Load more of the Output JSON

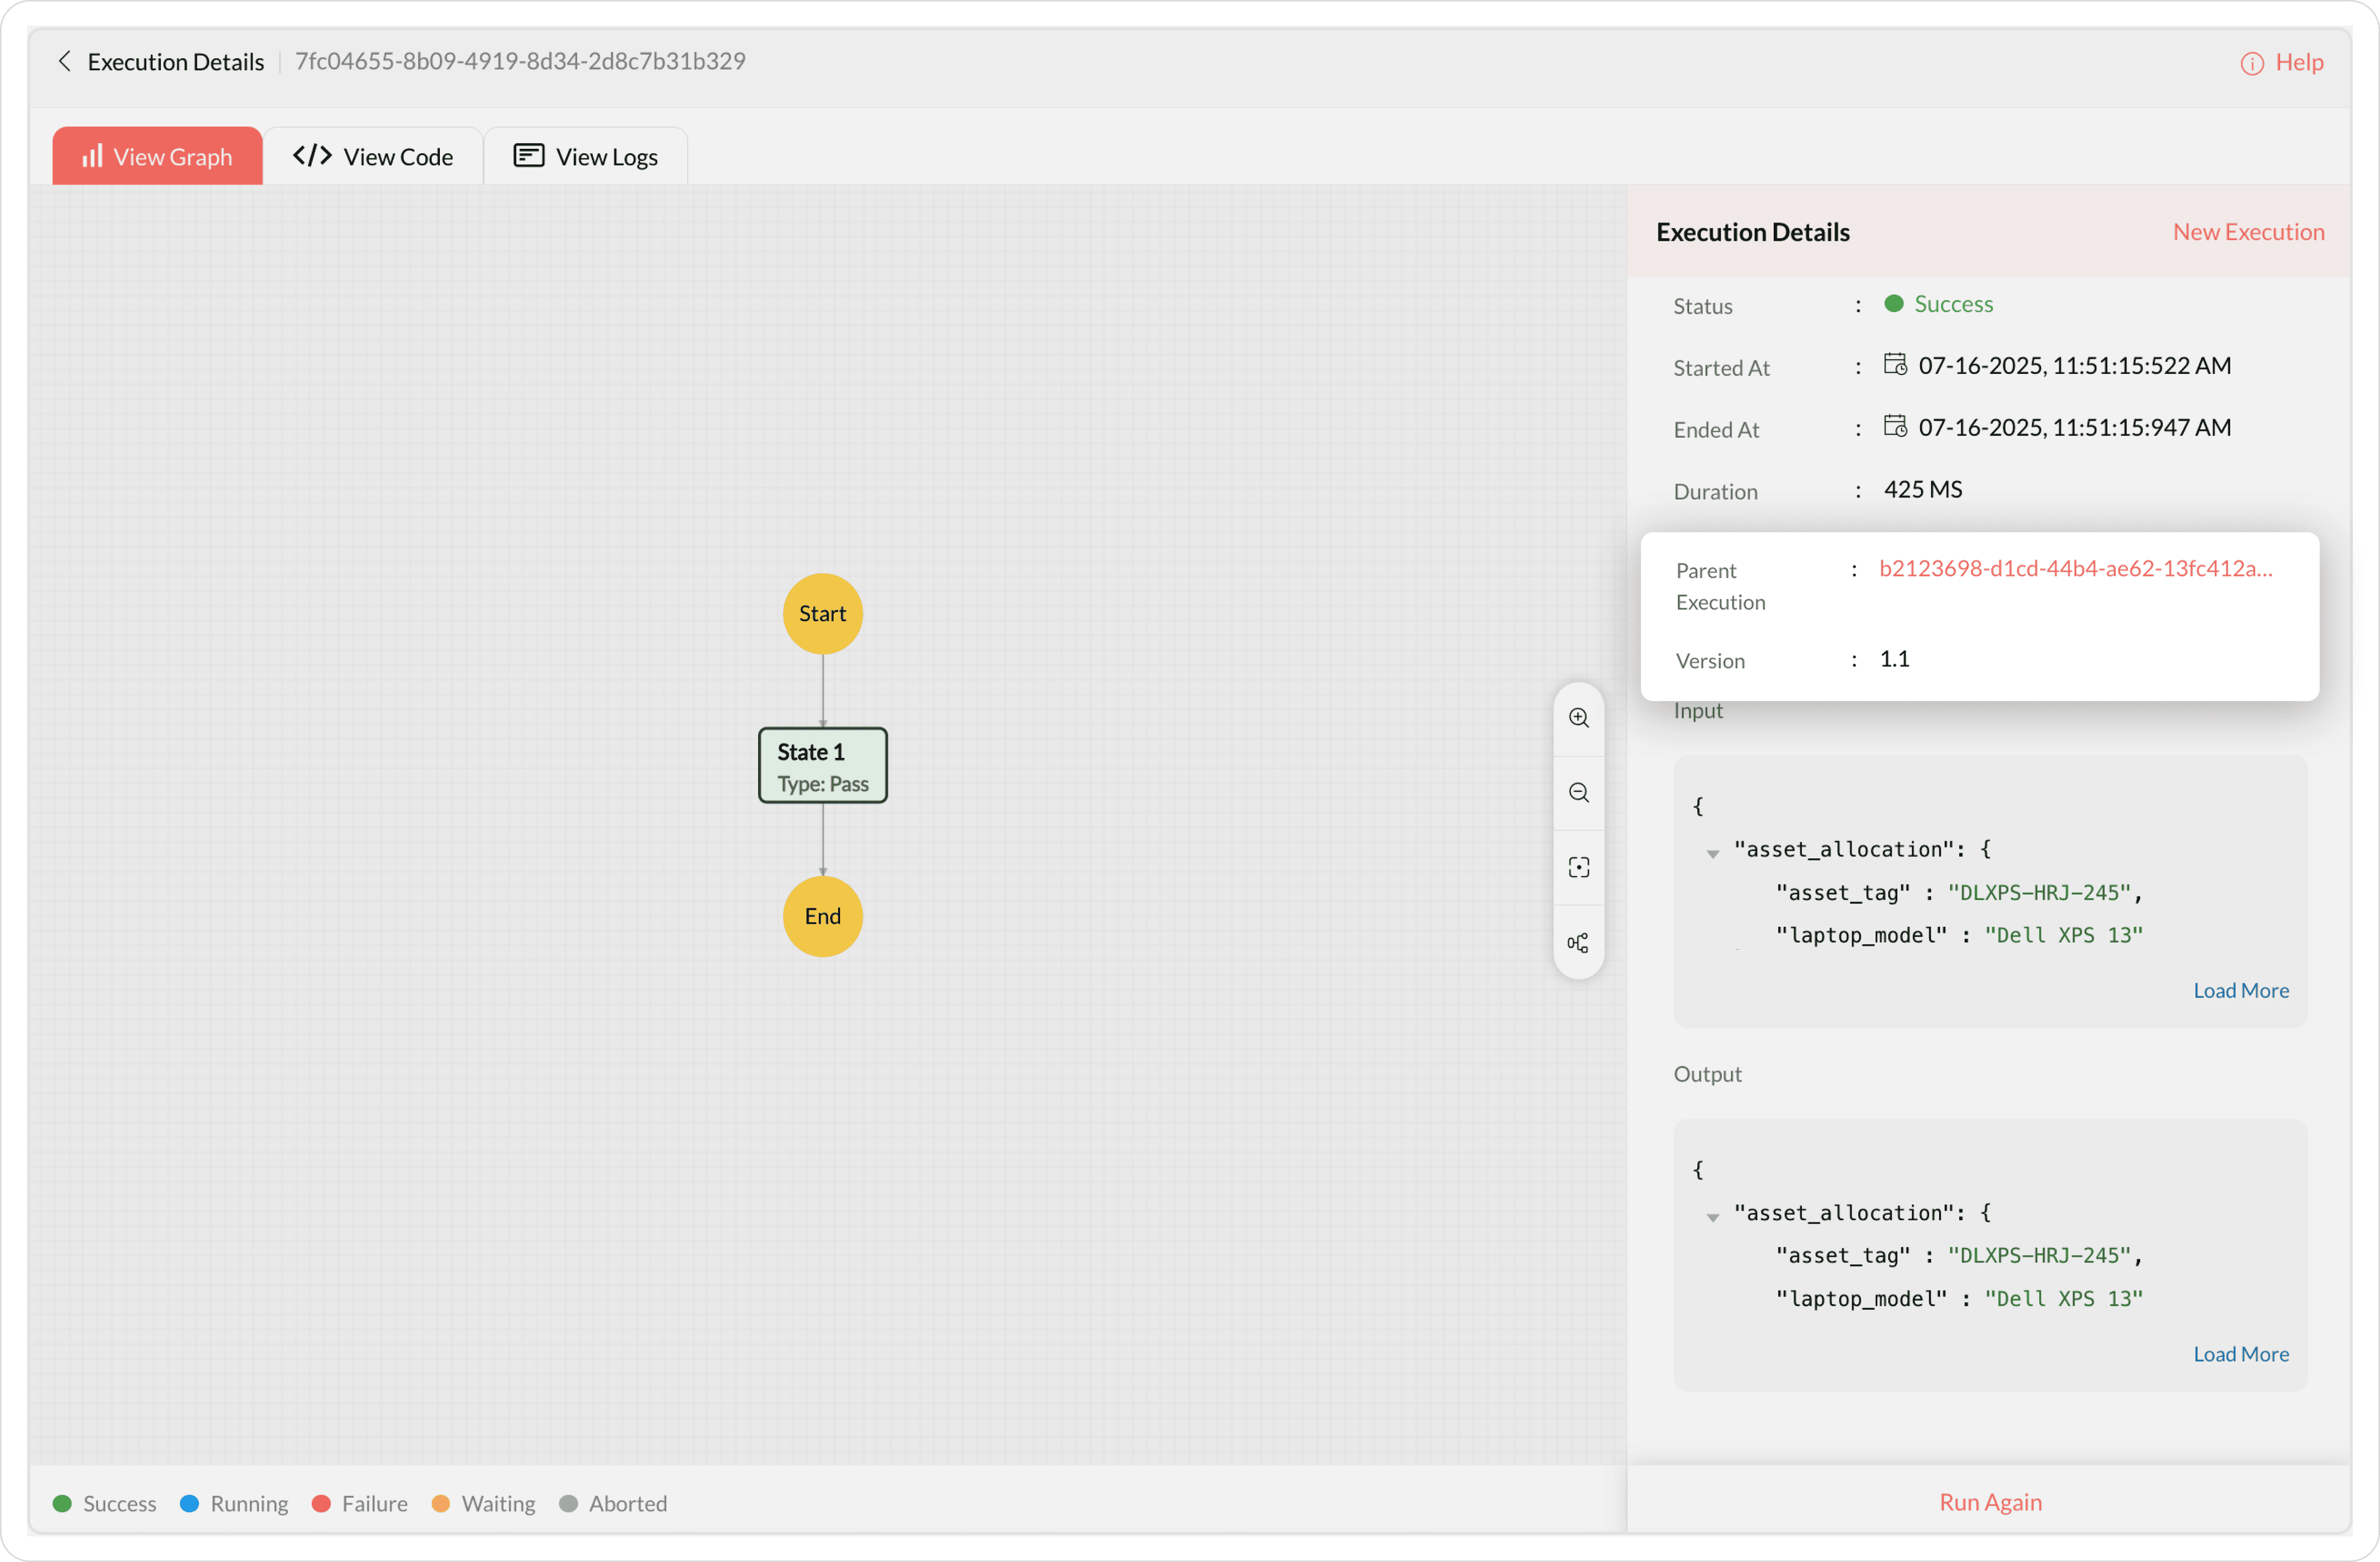tap(2240, 1353)
